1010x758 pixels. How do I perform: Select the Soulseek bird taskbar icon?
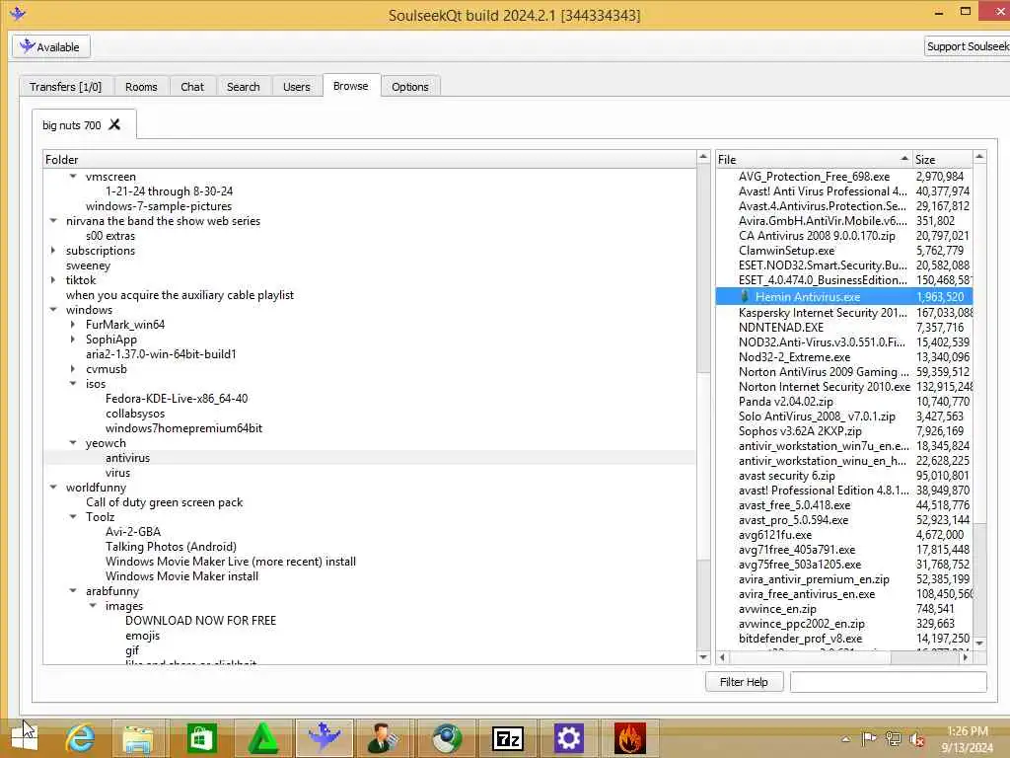[x=324, y=738]
